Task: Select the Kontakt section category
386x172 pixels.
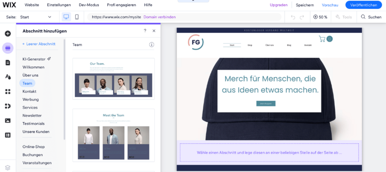Action: 29,91
